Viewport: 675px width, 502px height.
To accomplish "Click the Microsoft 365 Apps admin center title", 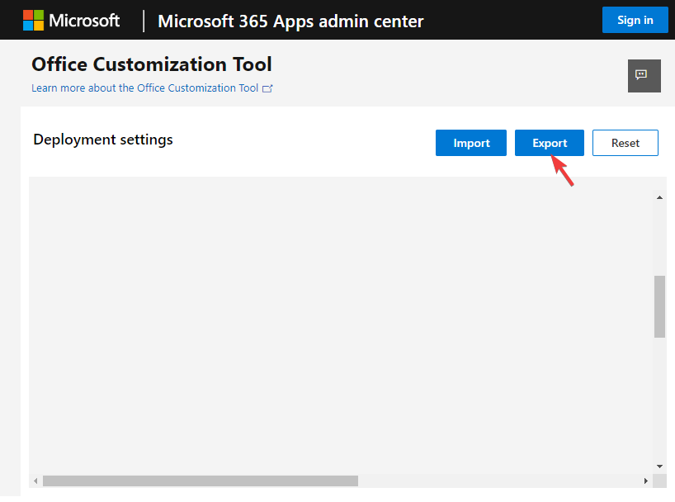I will [x=290, y=21].
